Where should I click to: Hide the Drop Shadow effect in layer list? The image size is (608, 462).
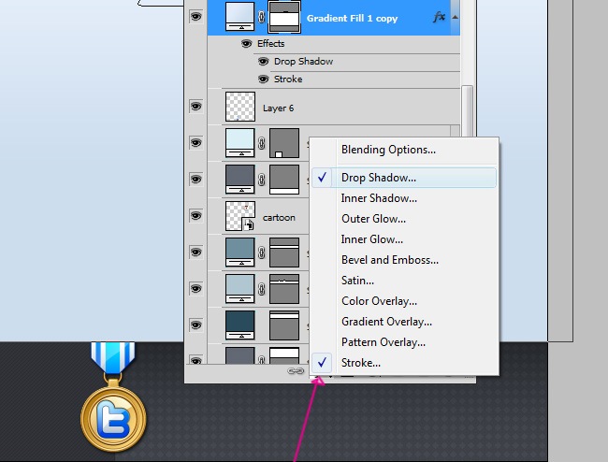click(x=263, y=61)
